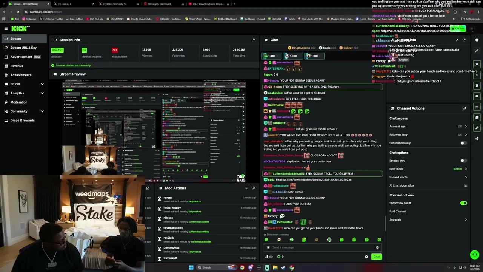
Task: Open Stream URL & Key page
Action: point(24,48)
